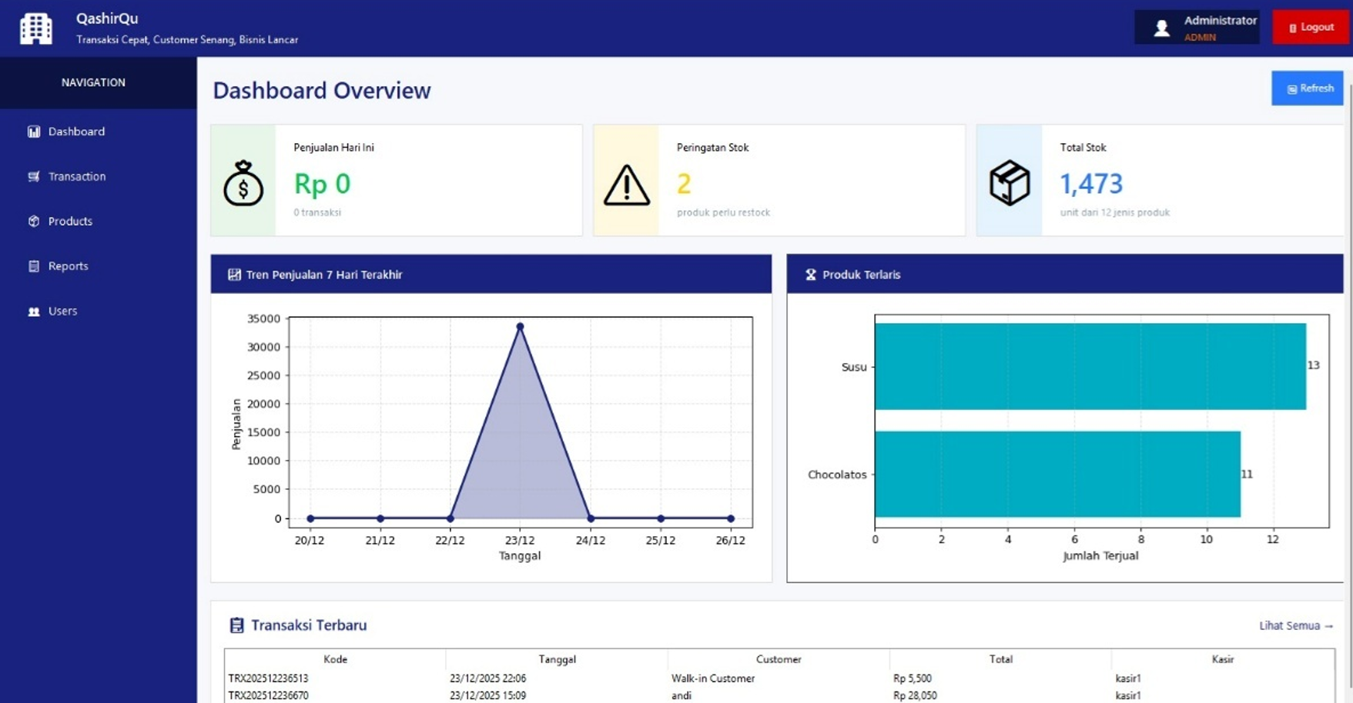This screenshot has width=1353, height=703.
Task: Refresh the dashboard with the Refresh button
Action: 1307,88
